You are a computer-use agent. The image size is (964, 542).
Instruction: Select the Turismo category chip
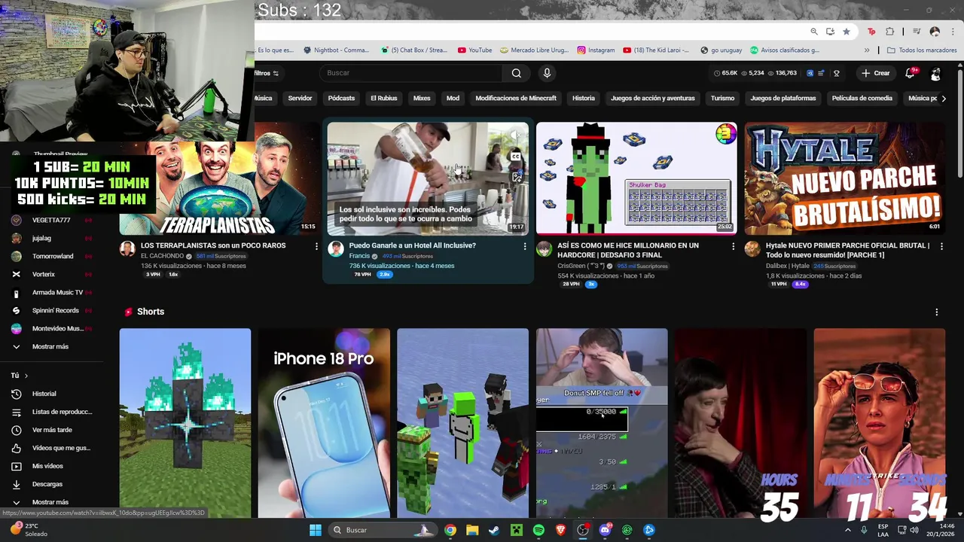tap(722, 98)
